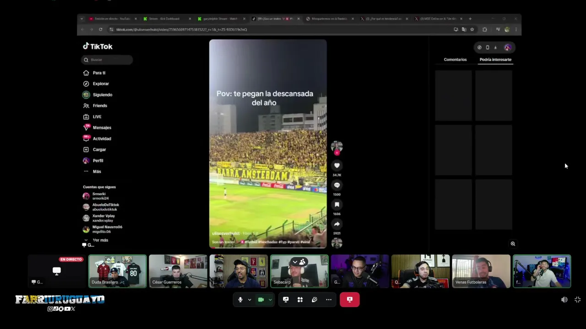Select Duda Brasilero video tile
Viewport: 586px width, 329px height.
(x=118, y=271)
